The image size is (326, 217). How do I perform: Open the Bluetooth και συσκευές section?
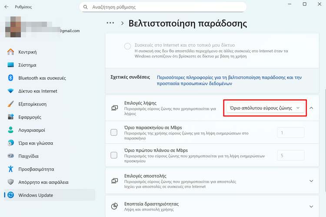point(42,78)
